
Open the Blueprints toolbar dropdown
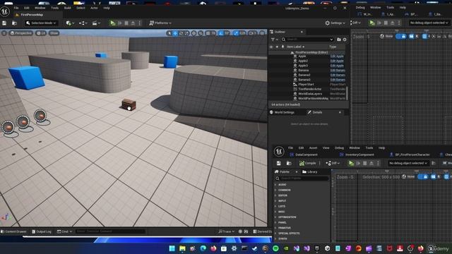pos(83,23)
